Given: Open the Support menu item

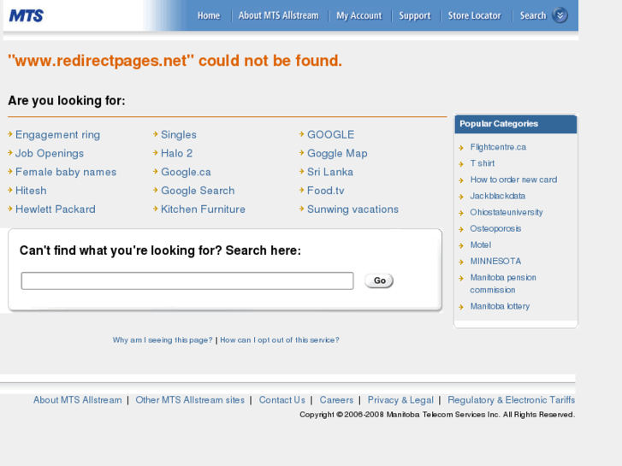Looking at the screenshot, I should (415, 16).
